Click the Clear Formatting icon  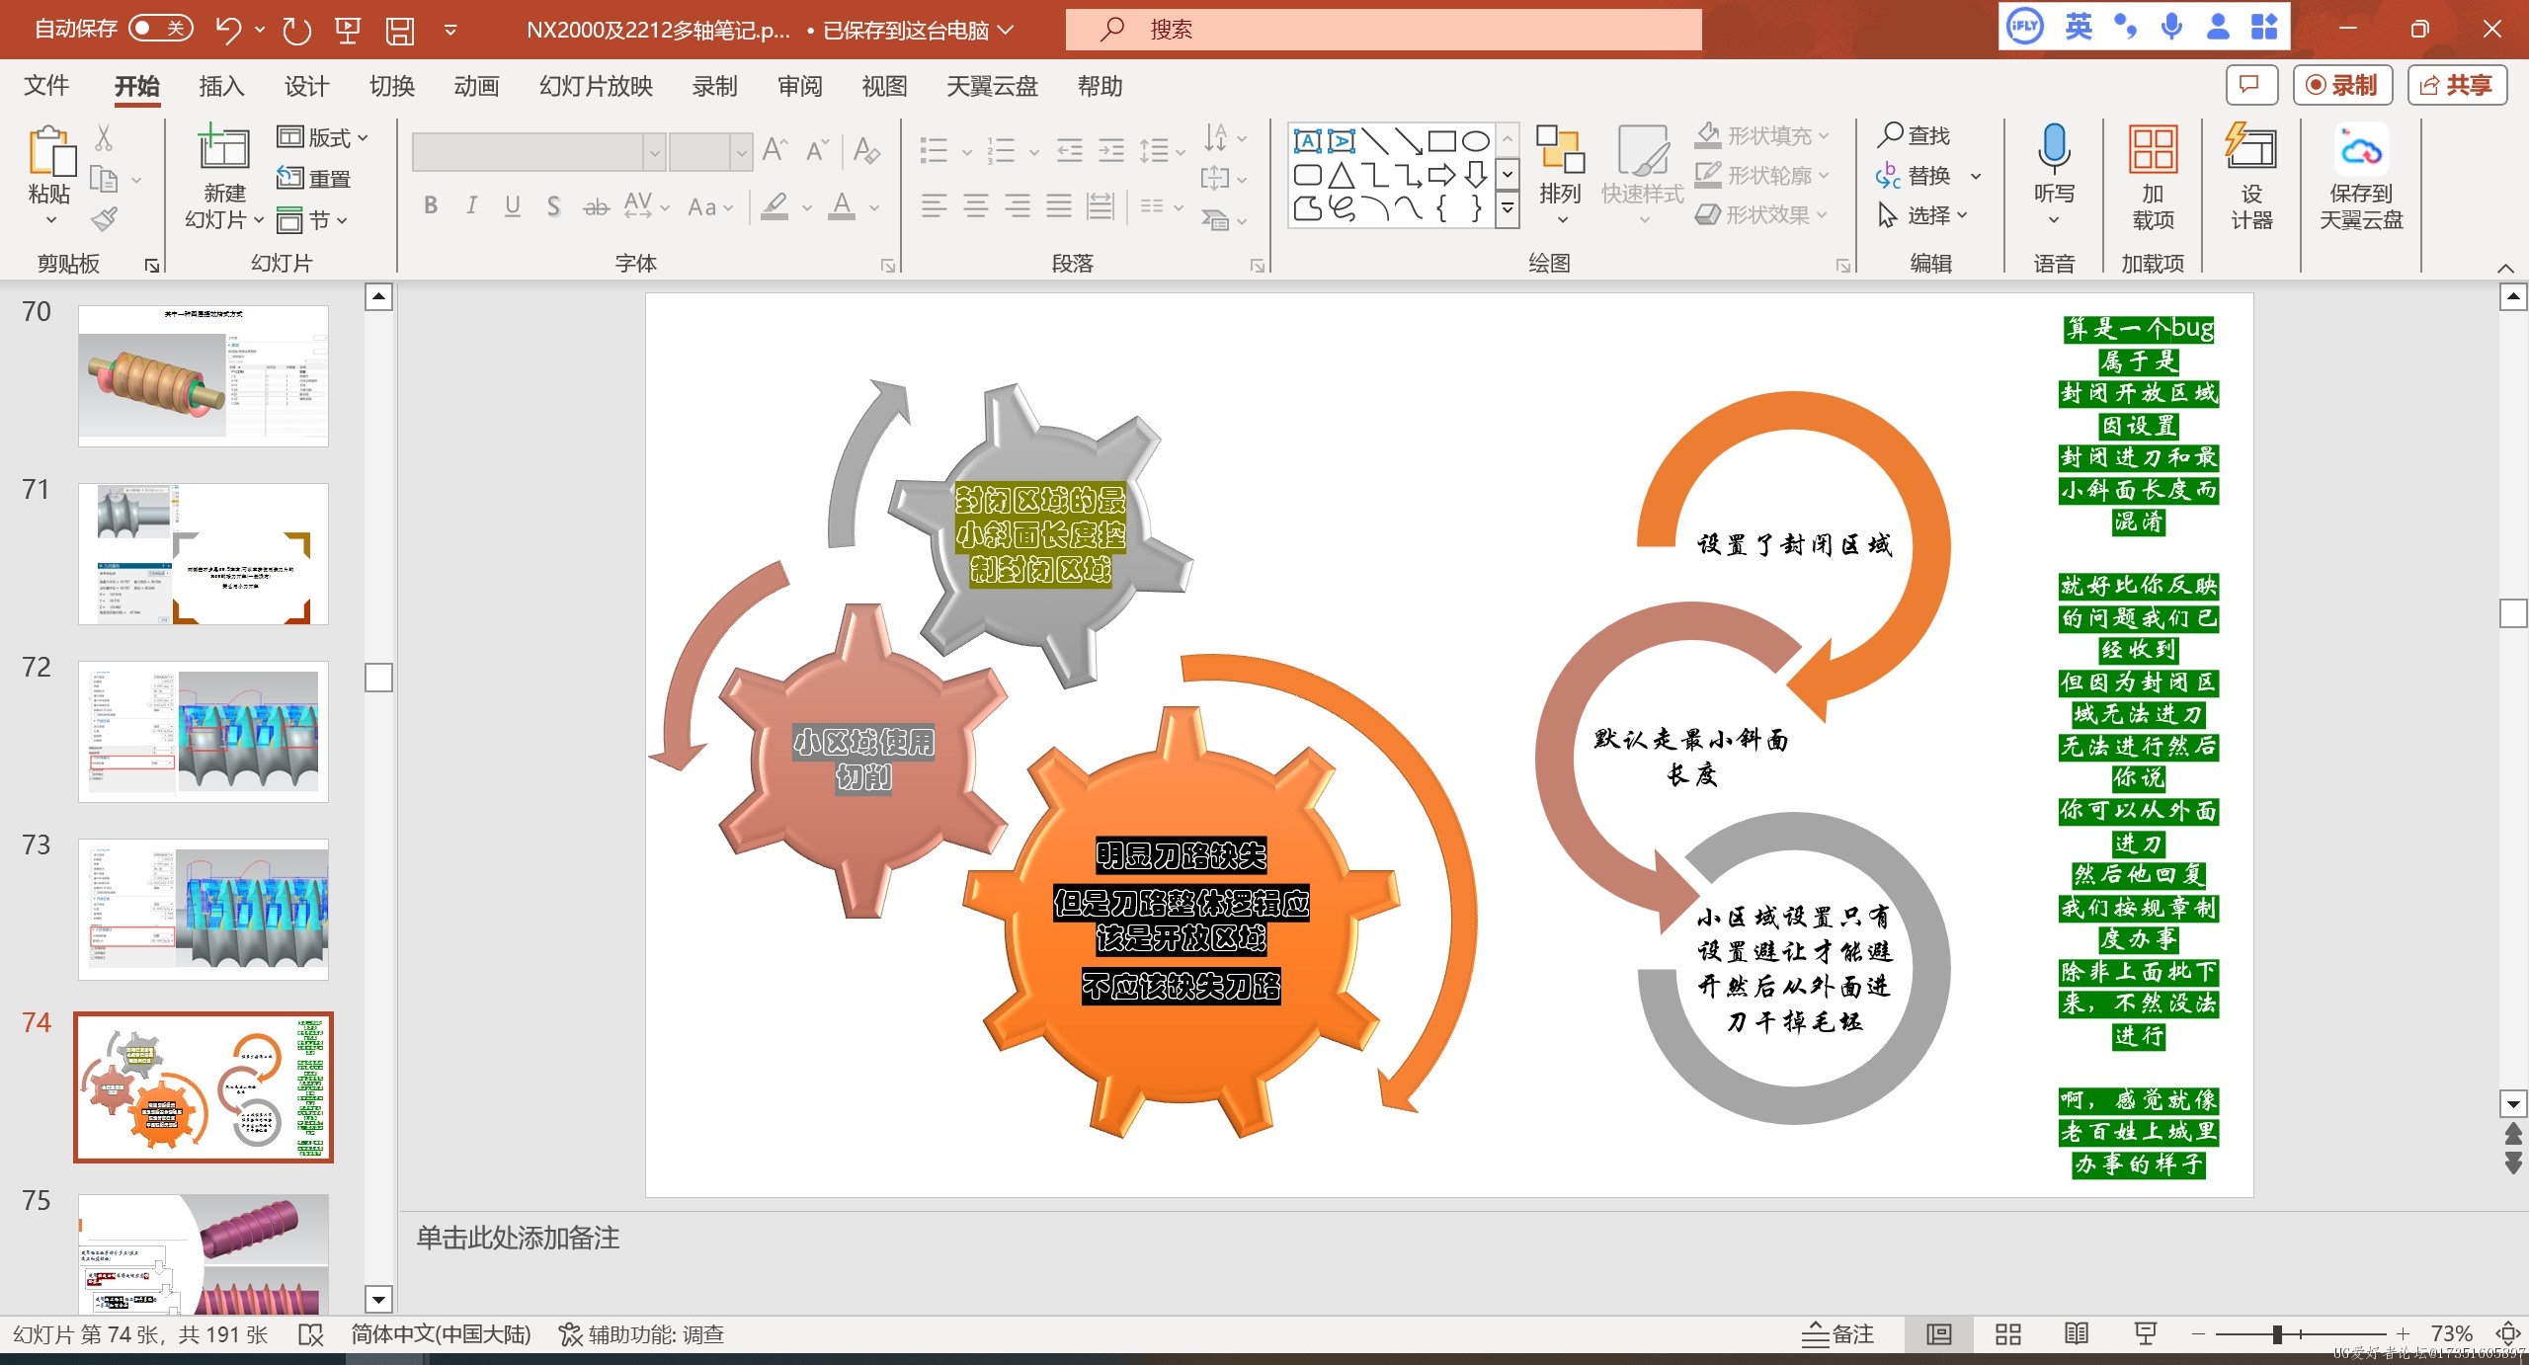(x=866, y=150)
